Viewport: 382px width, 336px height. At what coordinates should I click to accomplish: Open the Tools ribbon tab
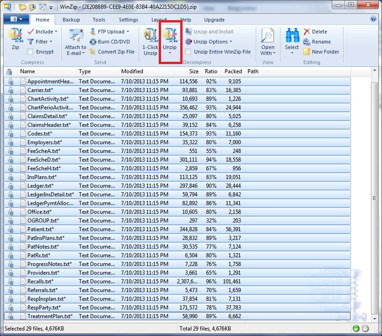click(x=99, y=20)
